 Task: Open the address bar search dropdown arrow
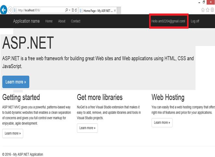coord(70,10)
